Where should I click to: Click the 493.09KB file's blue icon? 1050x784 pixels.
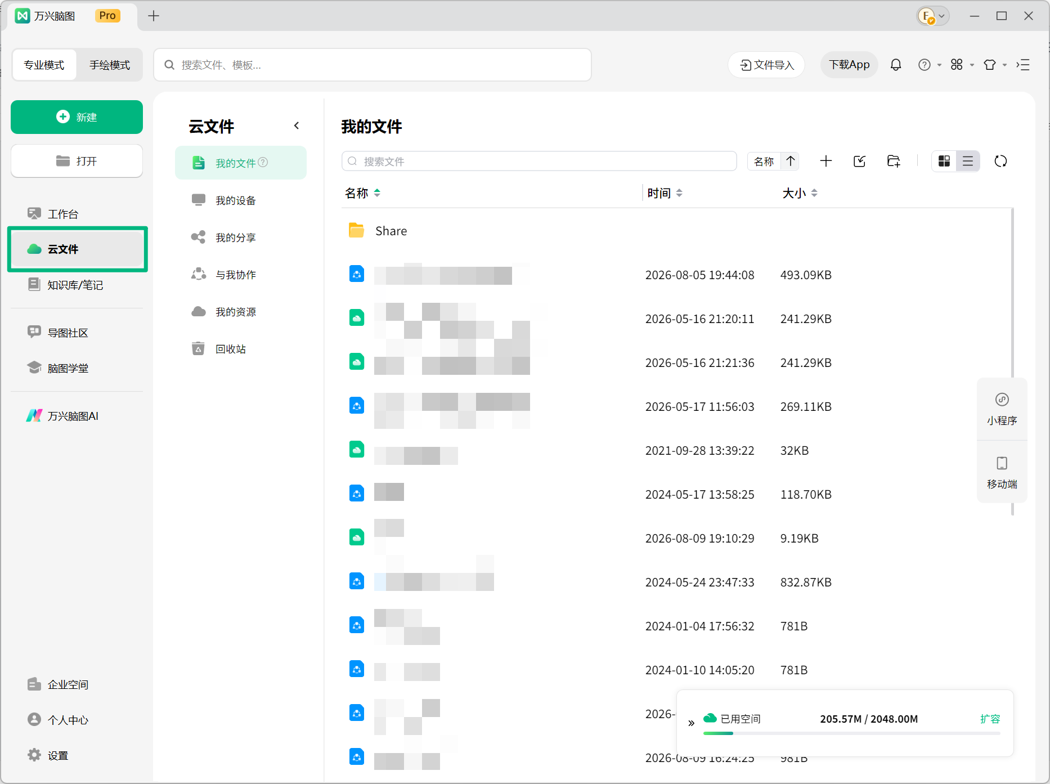click(x=357, y=274)
